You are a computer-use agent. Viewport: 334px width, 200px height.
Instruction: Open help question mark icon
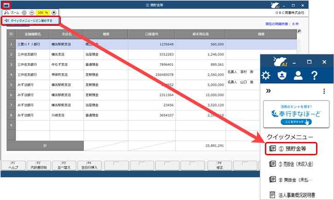tap(314, 76)
